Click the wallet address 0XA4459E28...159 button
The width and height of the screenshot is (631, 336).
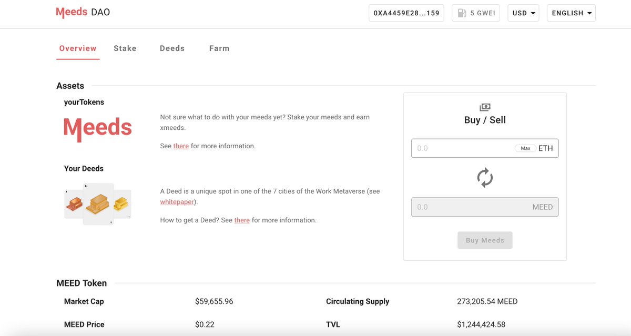click(406, 13)
